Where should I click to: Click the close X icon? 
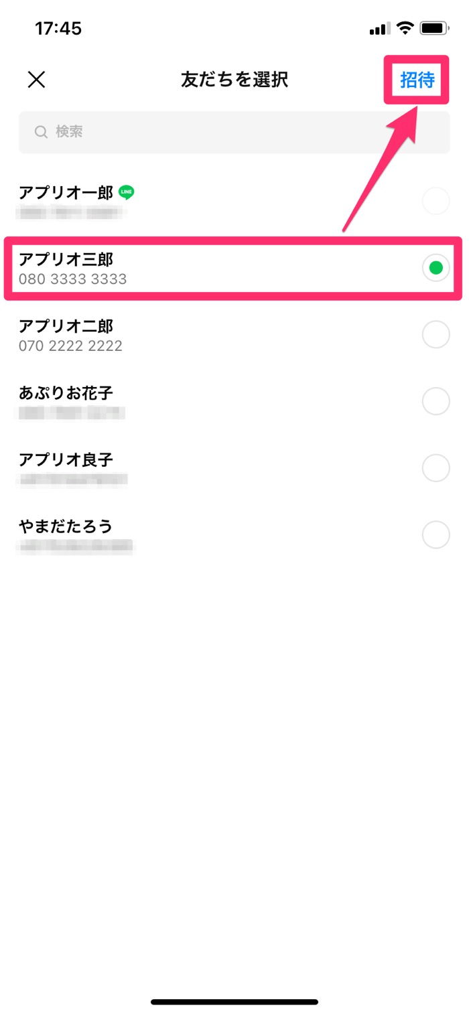click(37, 80)
